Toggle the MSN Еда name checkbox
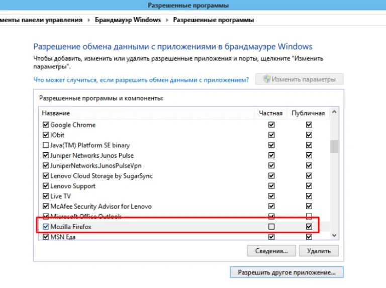Screen dimensions: 386x288 [46, 237]
